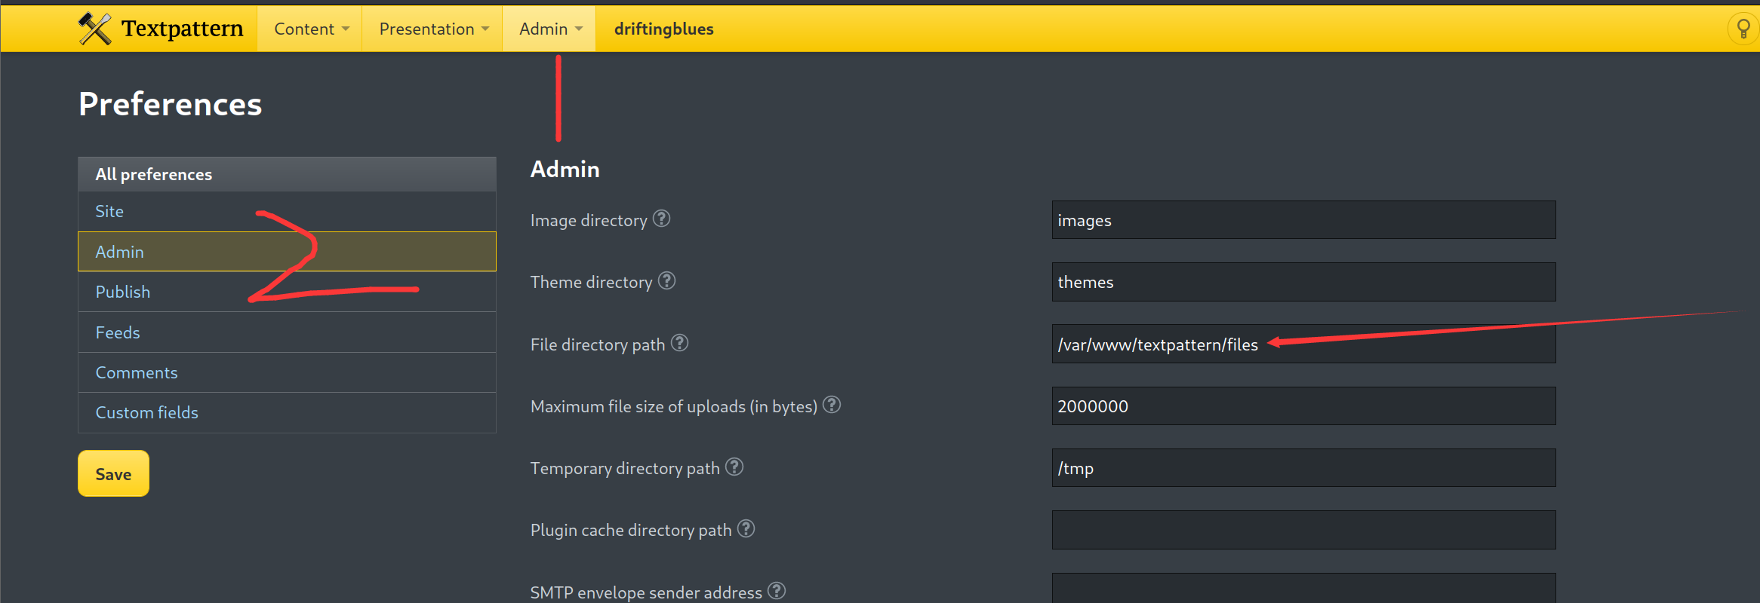Select the Site preferences tab

pos(109,212)
